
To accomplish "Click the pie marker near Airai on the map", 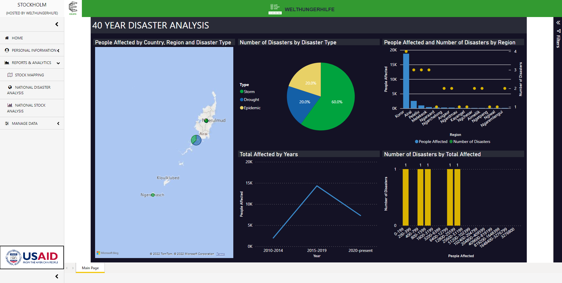I will [196, 140].
